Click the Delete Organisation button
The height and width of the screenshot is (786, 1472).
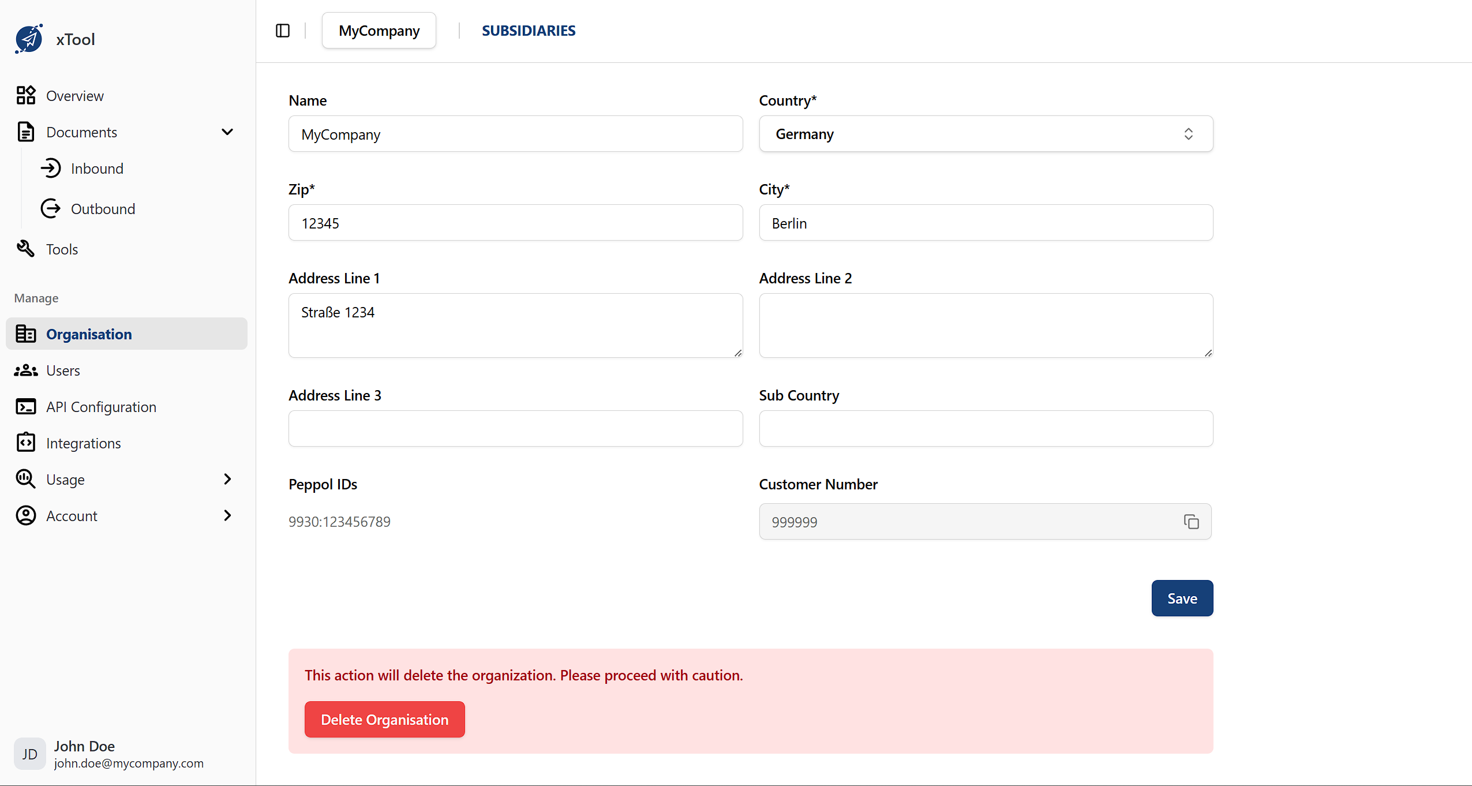(384, 719)
